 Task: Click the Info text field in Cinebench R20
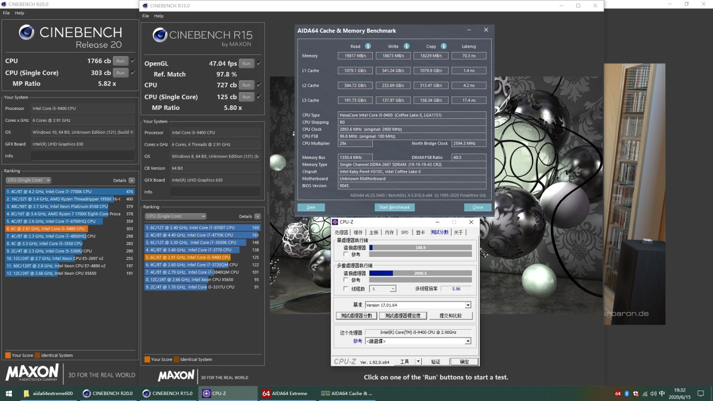click(83, 156)
